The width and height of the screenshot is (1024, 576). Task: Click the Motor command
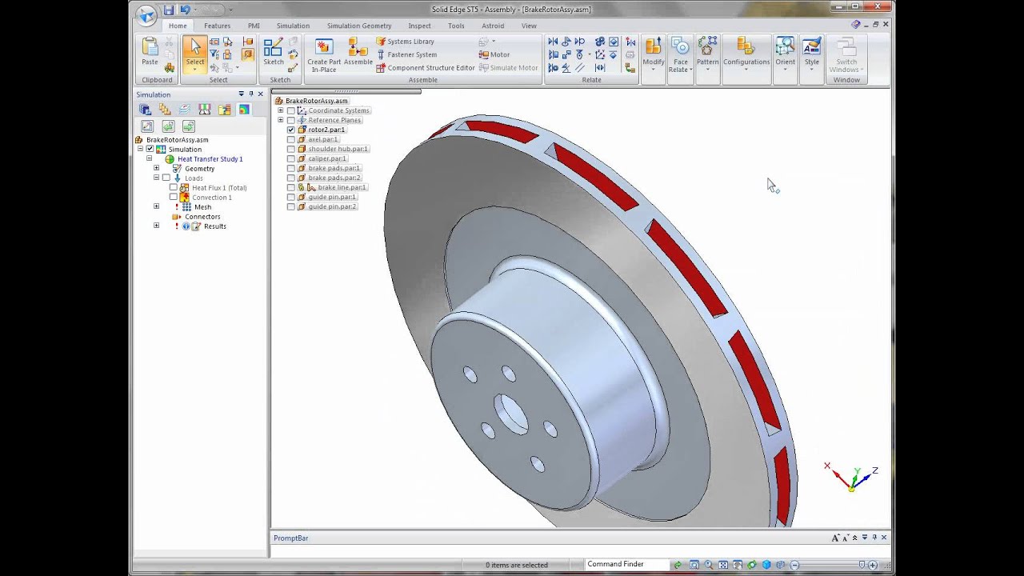(494, 54)
